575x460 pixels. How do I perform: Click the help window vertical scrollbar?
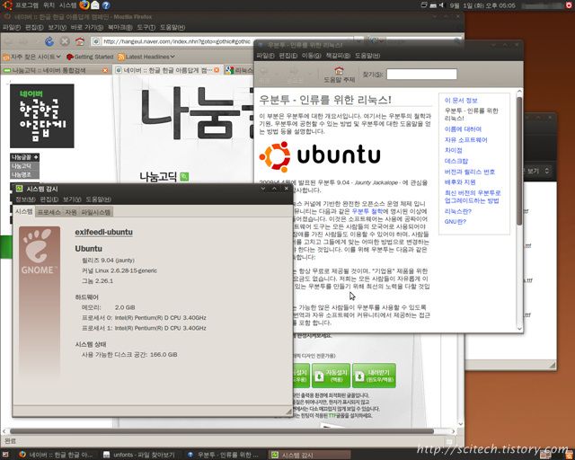519,162
